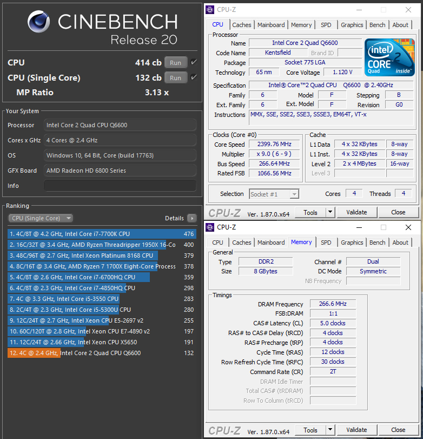Minimize the bottom CPU-Z window

(359, 227)
